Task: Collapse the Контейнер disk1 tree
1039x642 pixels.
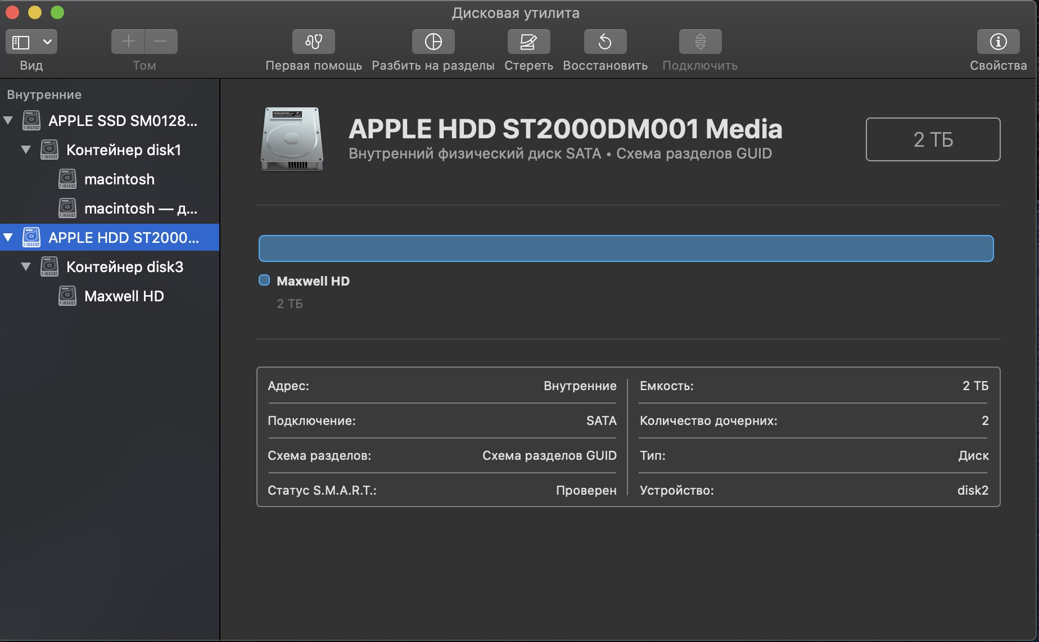Action: [x=26, y=150]
